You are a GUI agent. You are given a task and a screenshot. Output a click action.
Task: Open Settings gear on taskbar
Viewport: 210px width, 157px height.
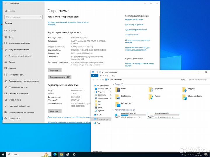click(74, 154)
